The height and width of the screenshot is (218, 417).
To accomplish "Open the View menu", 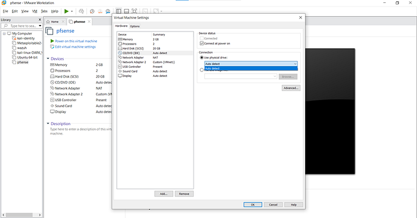I will (x=25, y=11).
